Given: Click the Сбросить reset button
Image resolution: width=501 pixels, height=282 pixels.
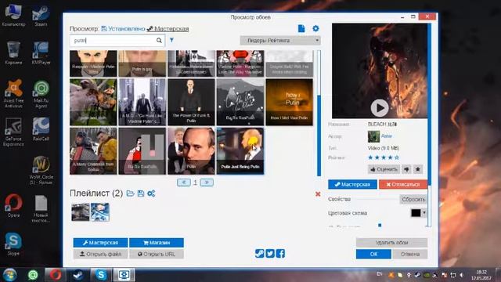Looking at the screenshot, I should 413,199.
